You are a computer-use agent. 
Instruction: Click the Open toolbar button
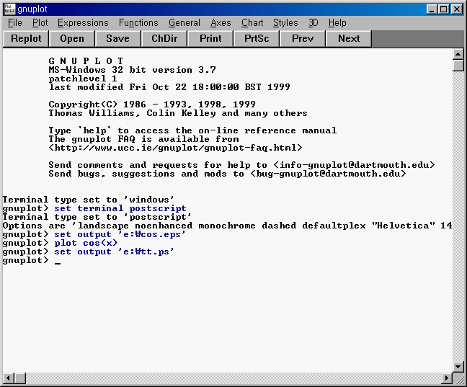coord(72,39)
